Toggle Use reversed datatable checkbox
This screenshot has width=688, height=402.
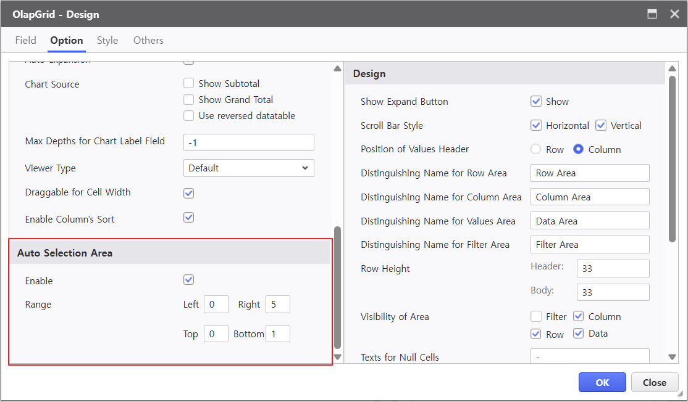[x=189, y=115]
